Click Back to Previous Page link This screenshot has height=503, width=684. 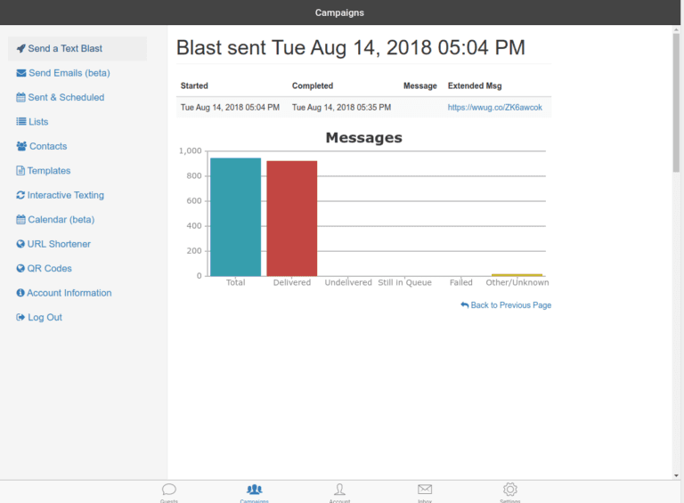[506, 305]
